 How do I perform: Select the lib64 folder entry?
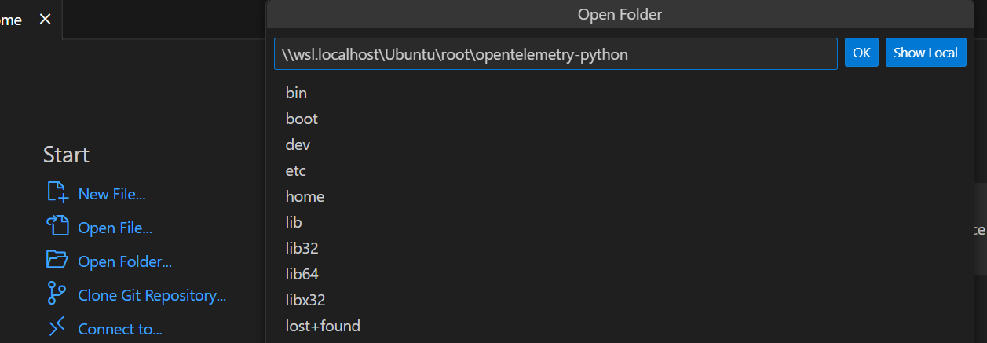coord(620,274)
